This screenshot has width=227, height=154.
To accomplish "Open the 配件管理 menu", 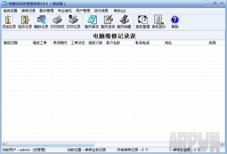I will point(47,11).
